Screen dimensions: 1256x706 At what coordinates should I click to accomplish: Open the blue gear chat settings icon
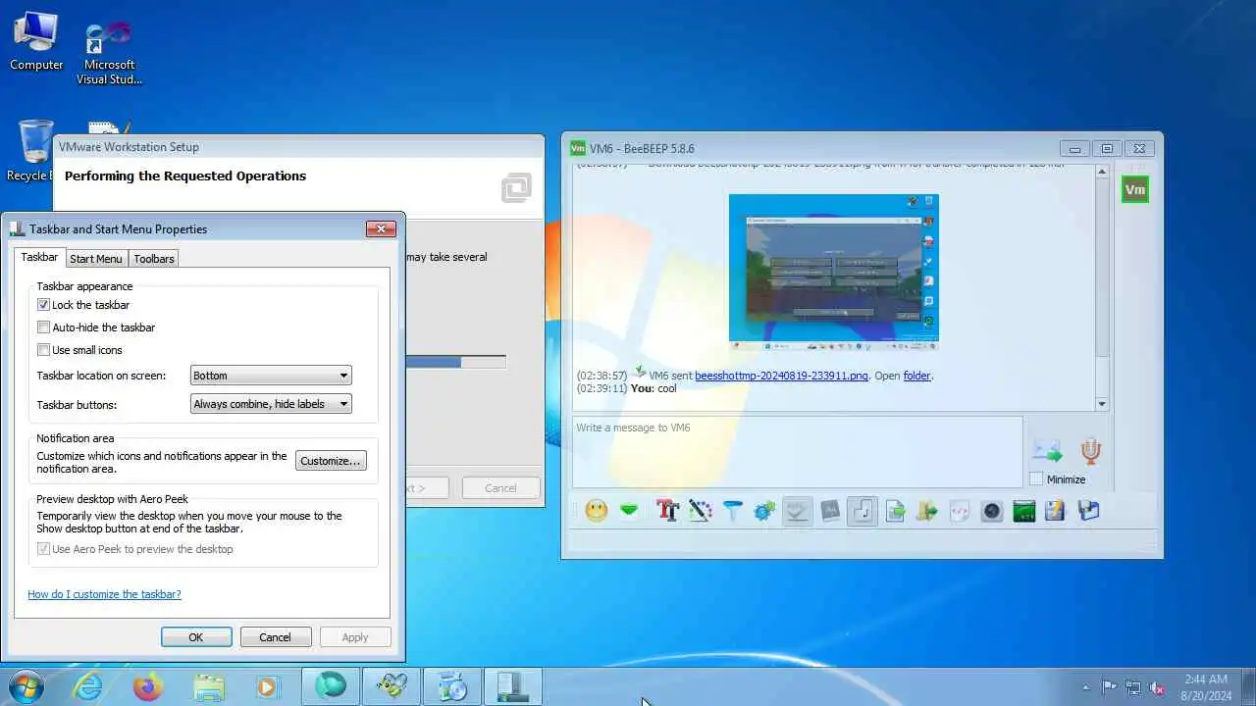[x=764, y=510]
